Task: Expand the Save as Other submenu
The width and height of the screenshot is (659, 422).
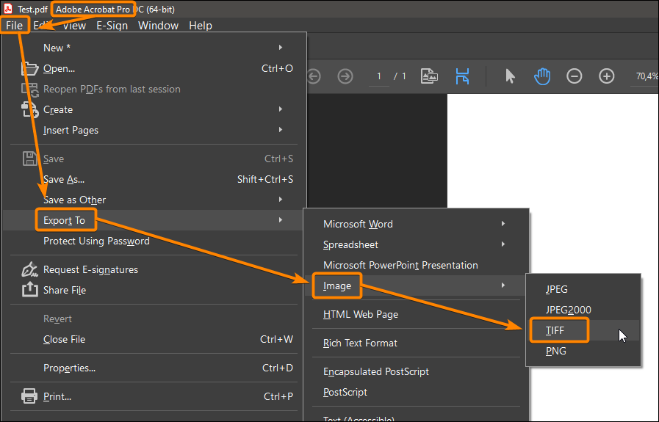Action: coord(154,200)
